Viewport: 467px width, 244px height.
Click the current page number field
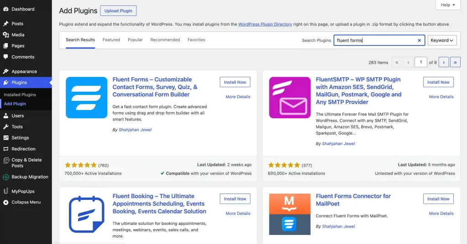[x=421, y=62]
